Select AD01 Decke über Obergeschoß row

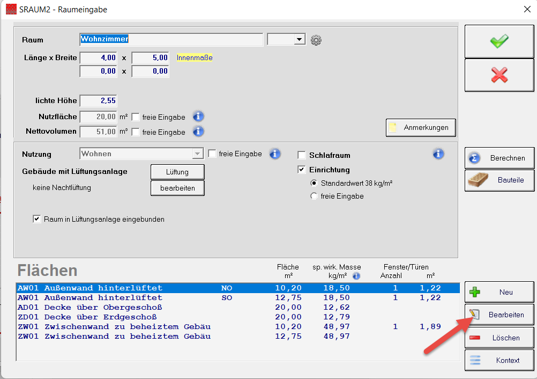[238, 307]
